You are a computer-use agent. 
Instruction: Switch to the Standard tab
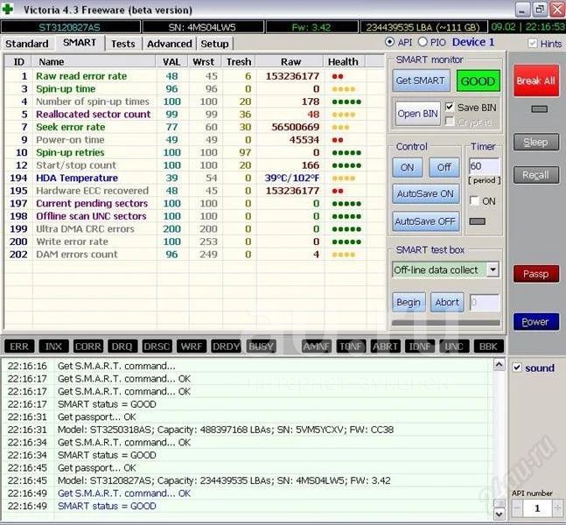point(27,44)
